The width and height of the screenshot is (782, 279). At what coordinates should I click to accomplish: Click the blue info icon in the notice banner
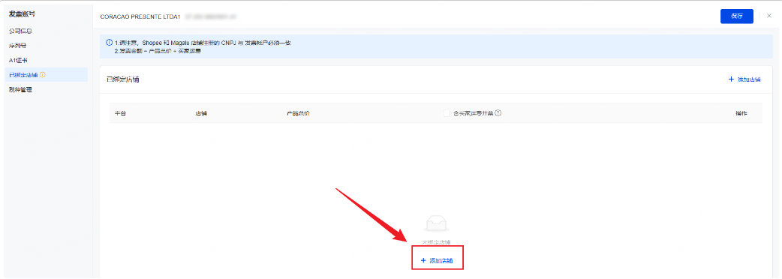pyautogui.click(x=110, y=43)
